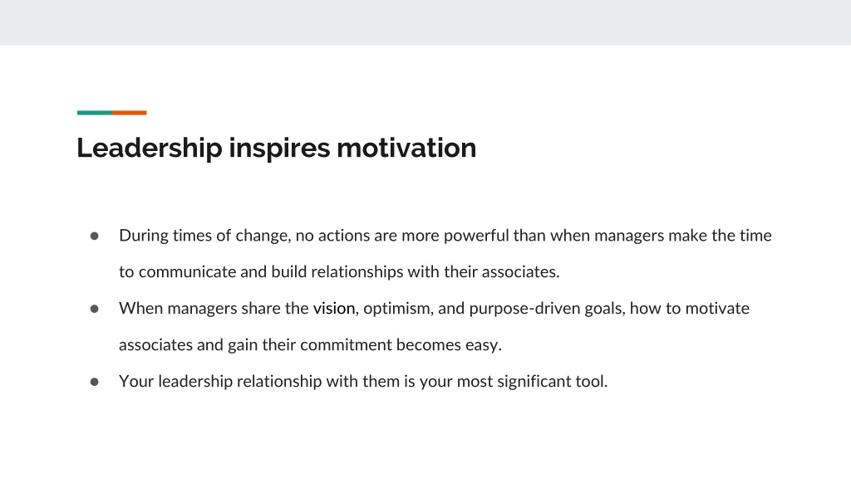This screenshot has width=851, height=478.
Task: Click the word 'motivation' in the title
Action: point(406,148)
